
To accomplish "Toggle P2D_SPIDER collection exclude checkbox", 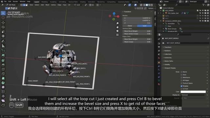I will pyautogui.click(x=198, y=10).
